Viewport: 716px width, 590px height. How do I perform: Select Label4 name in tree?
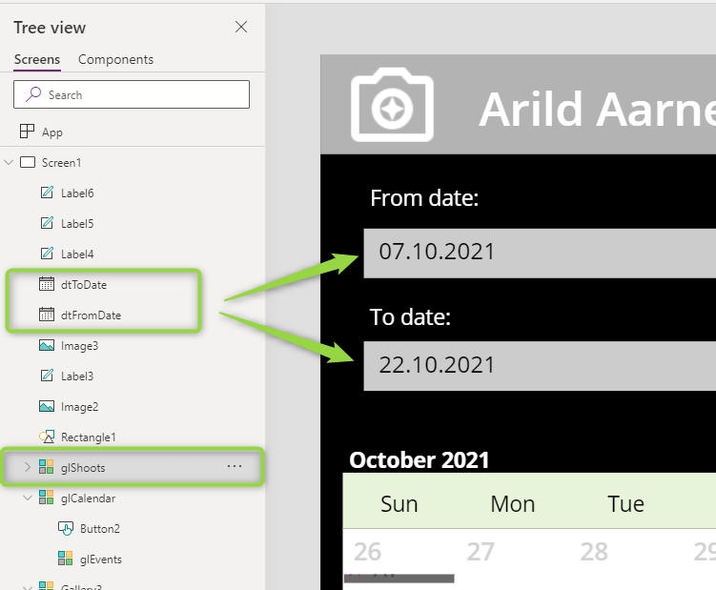(x=77, y=254)
